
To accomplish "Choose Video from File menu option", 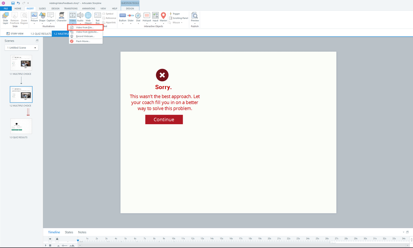I will point(85,28).
